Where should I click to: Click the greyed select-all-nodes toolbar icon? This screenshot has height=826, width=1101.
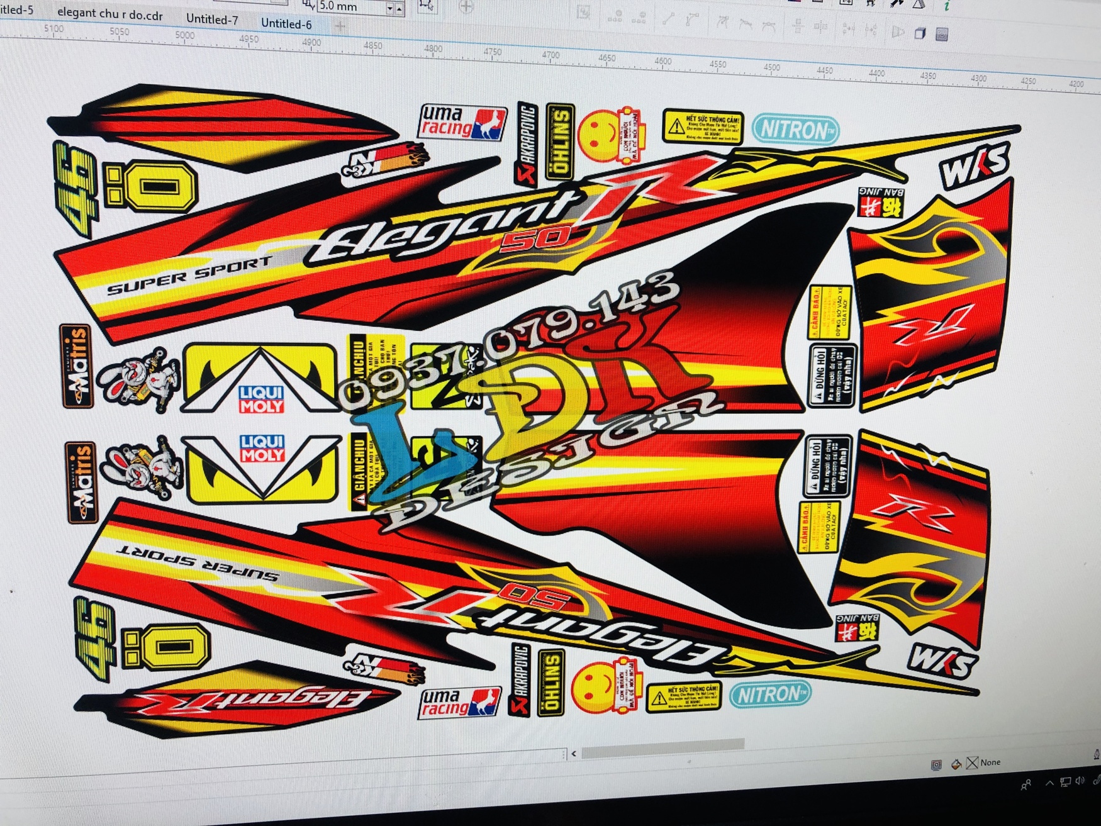(x=584, y=13)
